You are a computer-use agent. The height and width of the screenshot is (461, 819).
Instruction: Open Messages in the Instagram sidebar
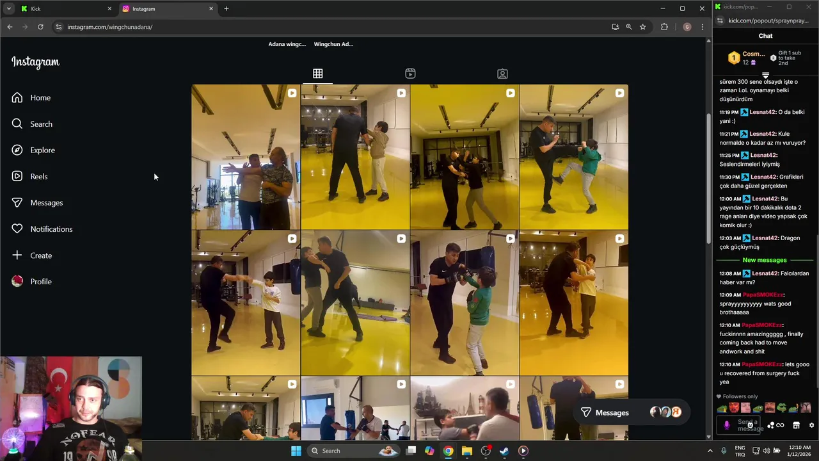(37, 202)
